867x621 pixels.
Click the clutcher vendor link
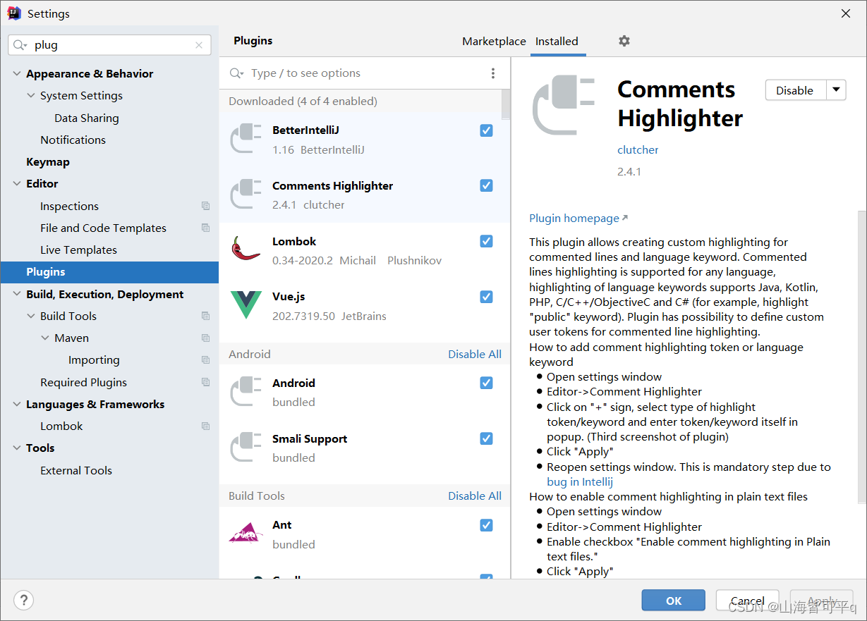638,149
